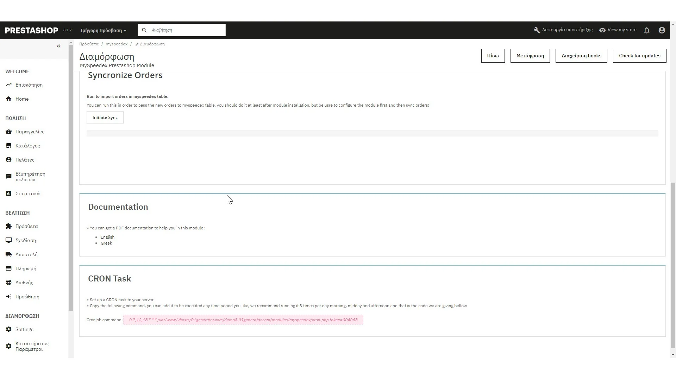Collapse the sidebar with the double chevron
Image resolution: width=676 pixels, height=380 pixels.
coord(58,46)
